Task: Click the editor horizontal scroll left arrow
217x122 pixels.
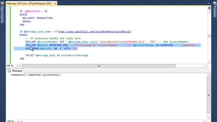Action: [20, 66]
